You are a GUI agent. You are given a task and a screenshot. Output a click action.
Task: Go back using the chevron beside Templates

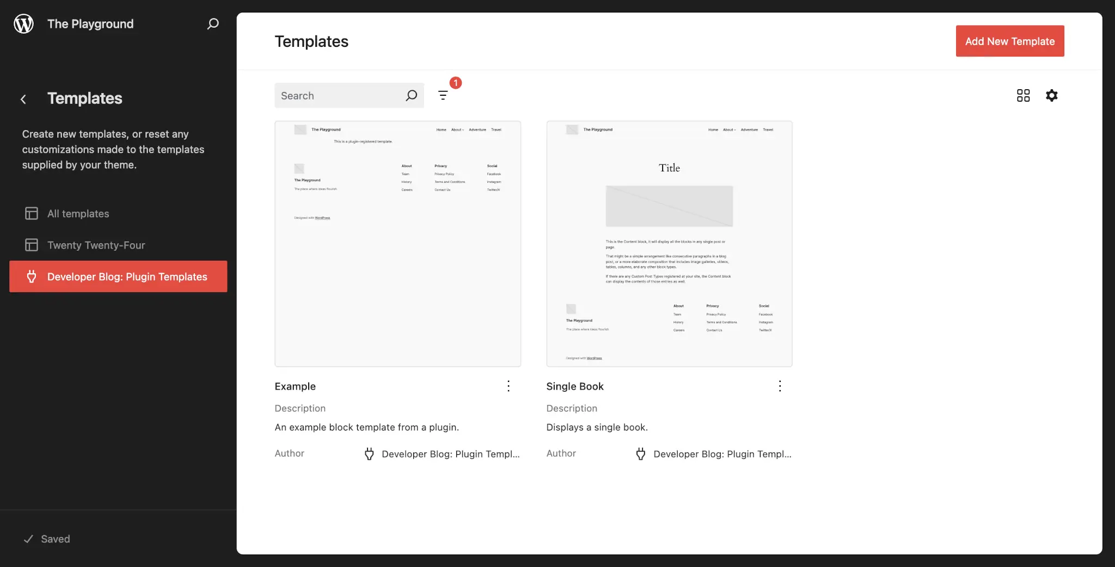(x=23, y=99)
